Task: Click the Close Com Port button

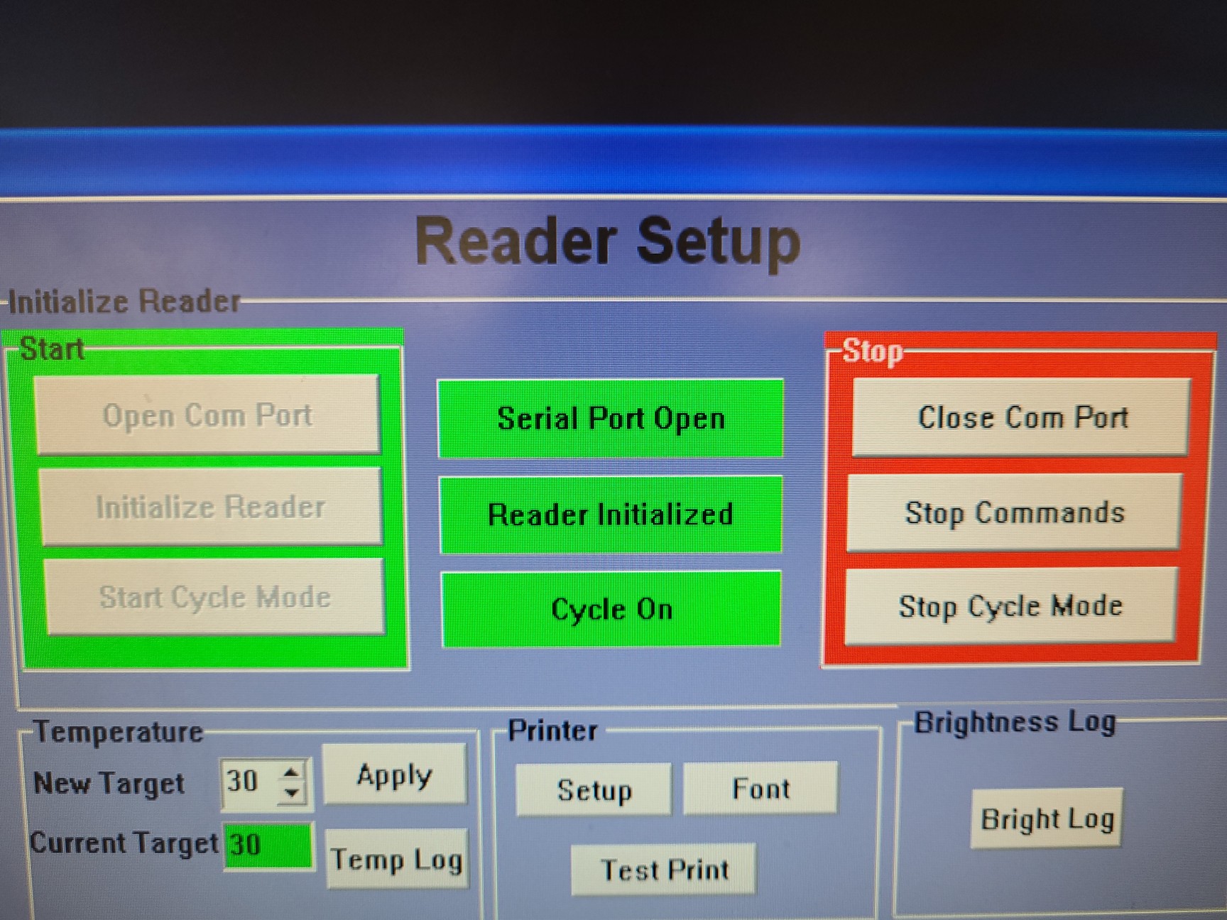Action: pos(1021,417)
